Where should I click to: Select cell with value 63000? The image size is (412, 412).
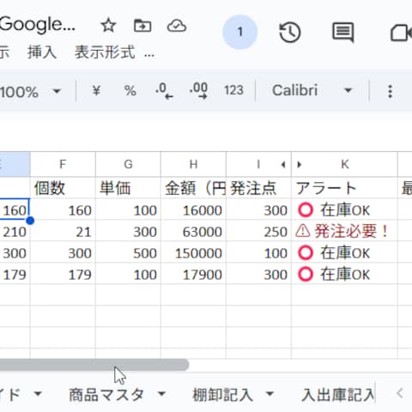point(193,231)
